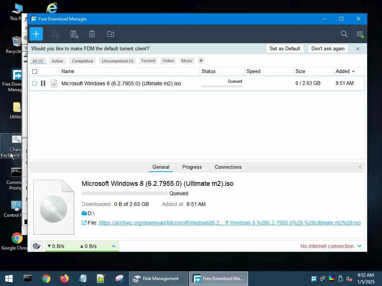Sort by the Added column header
382x286 pixels.
[345, 71]
